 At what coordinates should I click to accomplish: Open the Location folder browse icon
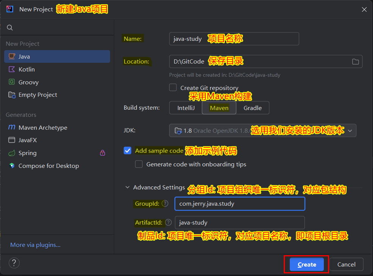click(355, 62)
